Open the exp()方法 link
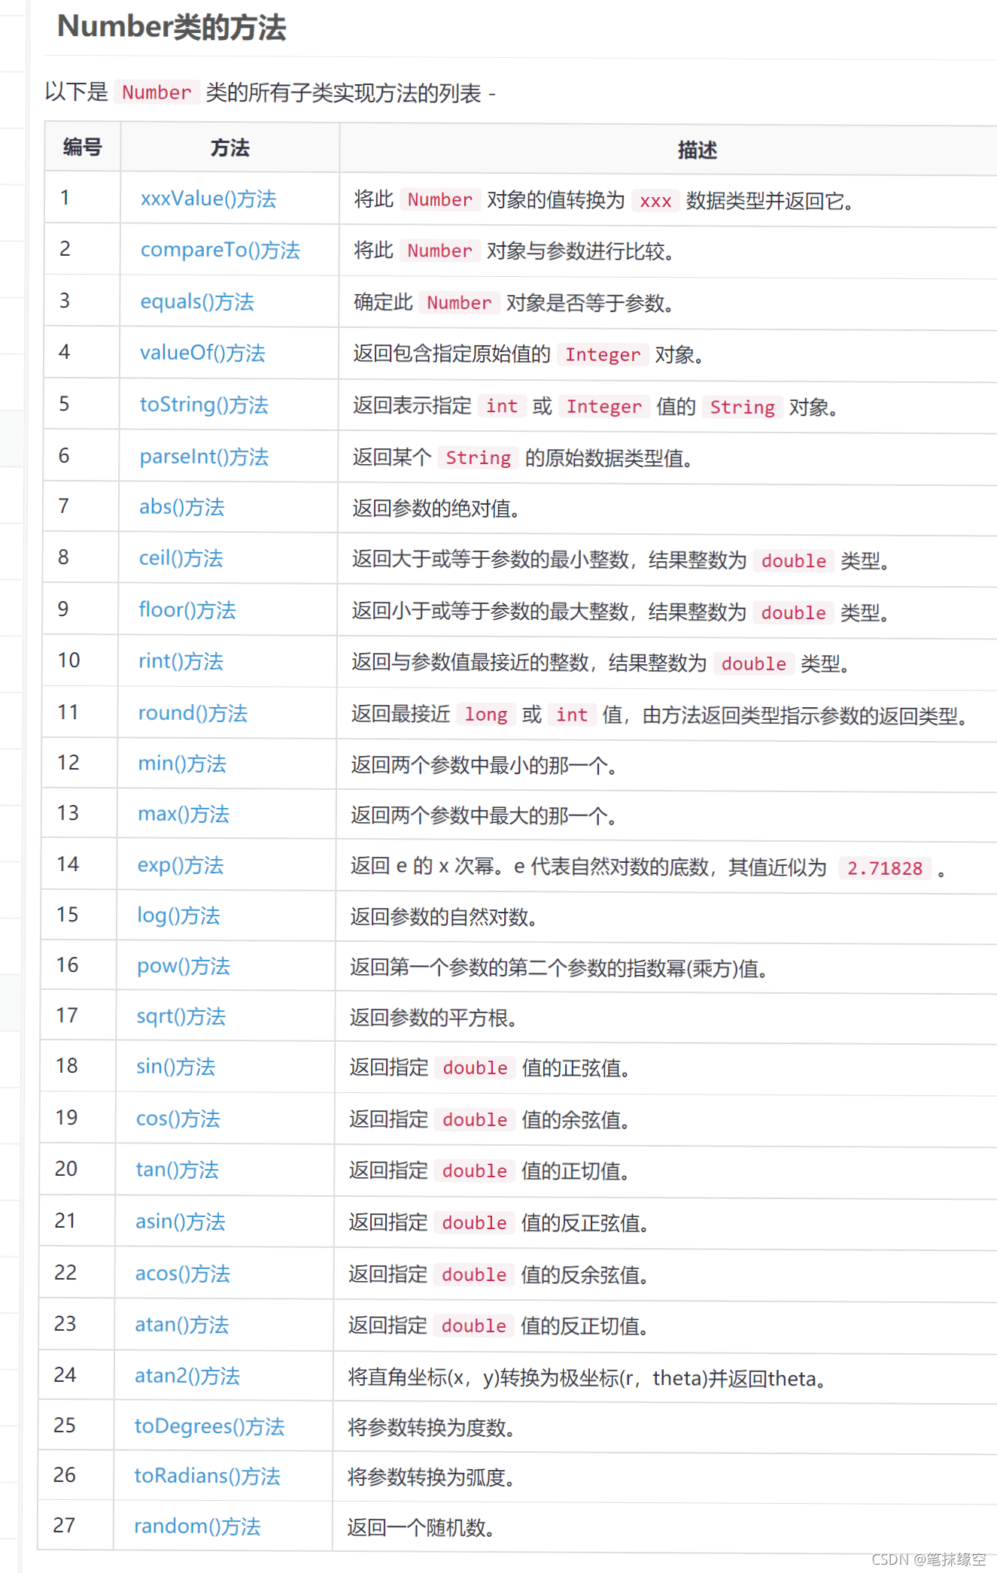997x1573 pixels. 181,865
